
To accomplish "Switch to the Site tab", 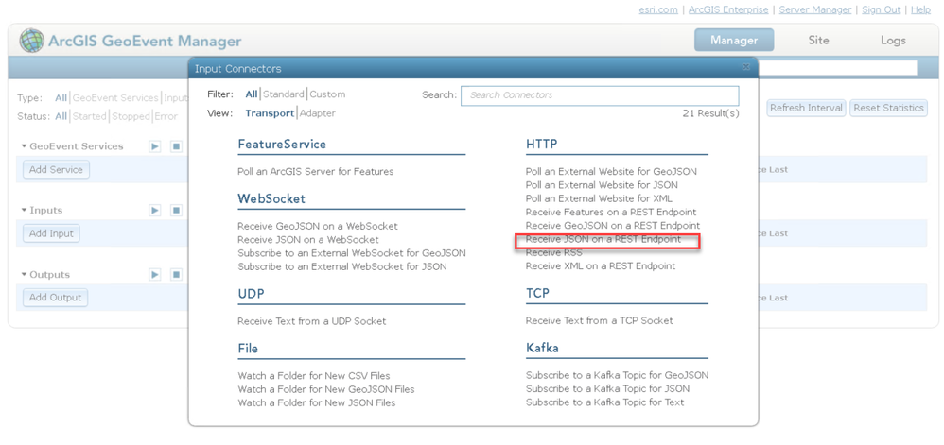I will pos(818,41).
